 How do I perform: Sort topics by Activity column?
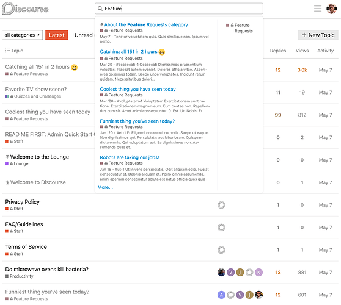click(x=325, y=51)
